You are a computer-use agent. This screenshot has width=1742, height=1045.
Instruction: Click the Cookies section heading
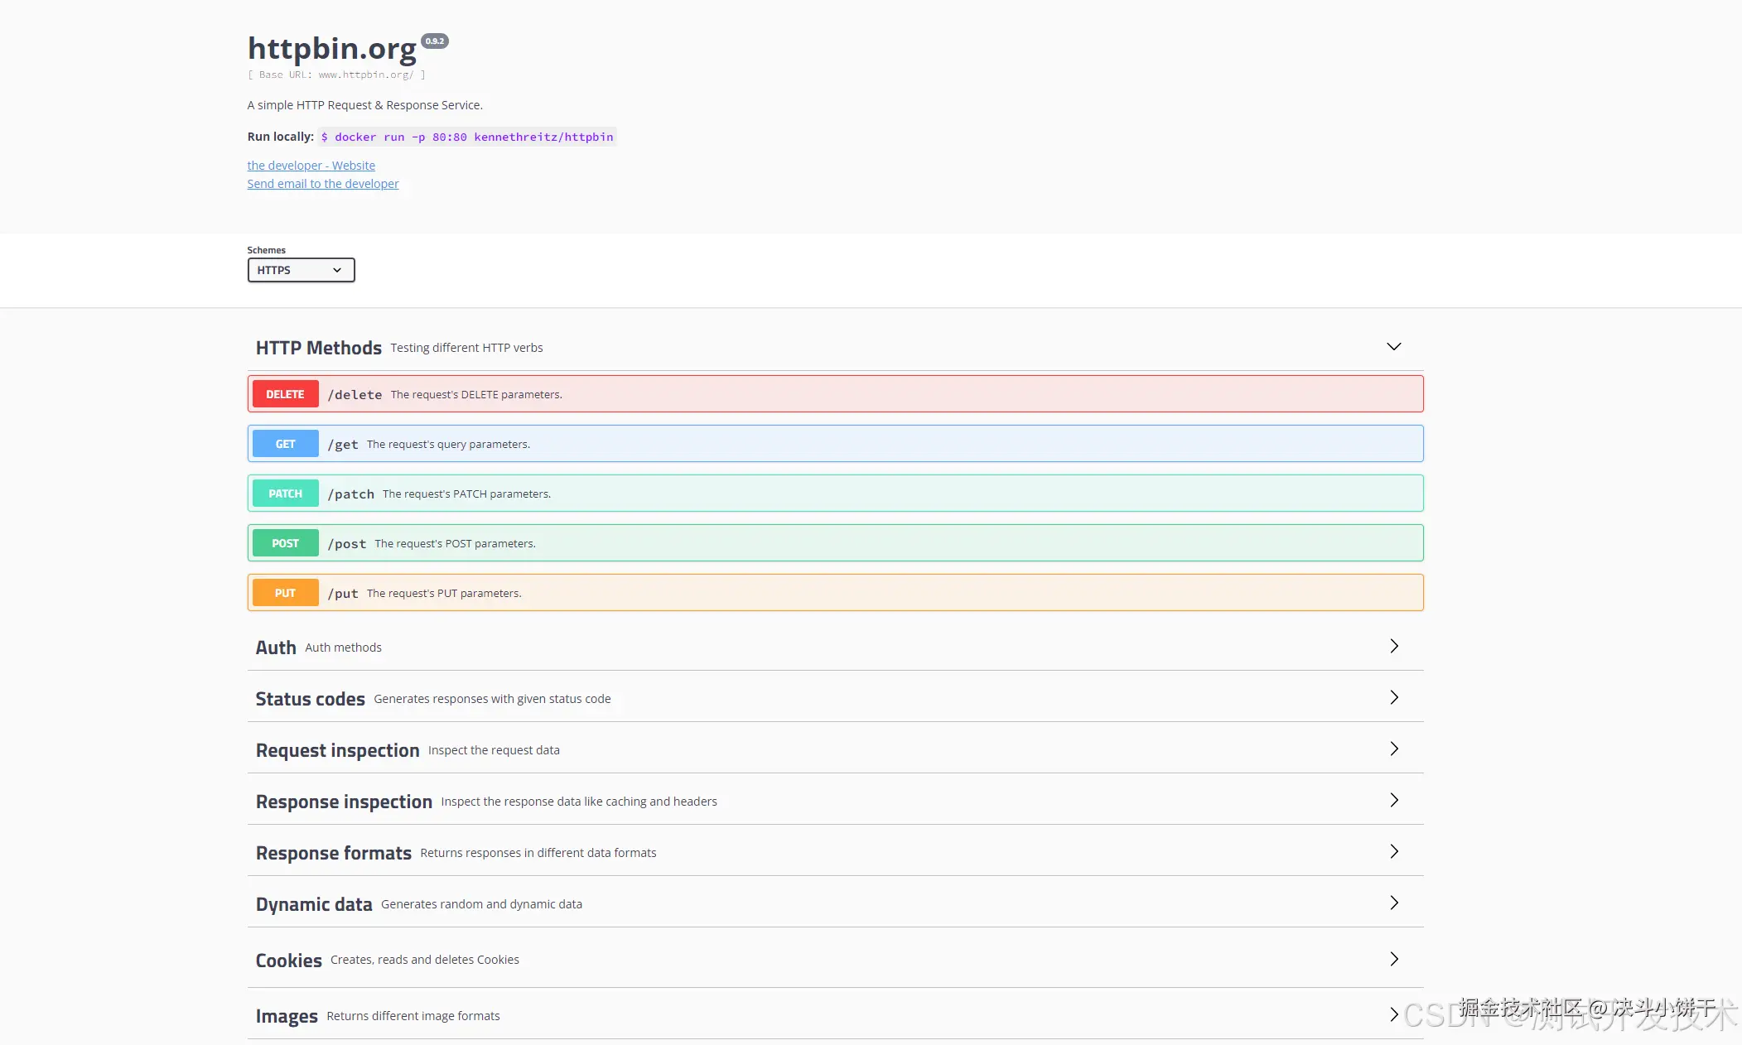click(x=288, y=961)
